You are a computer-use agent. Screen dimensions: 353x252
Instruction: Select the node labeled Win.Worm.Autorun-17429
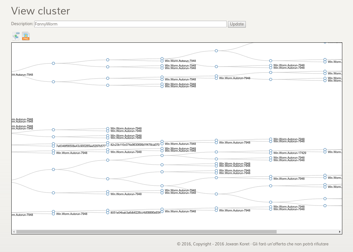point(271,153)
